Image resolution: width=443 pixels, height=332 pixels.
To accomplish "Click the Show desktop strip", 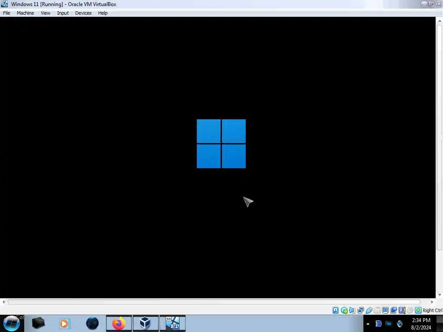I will 440,323.
